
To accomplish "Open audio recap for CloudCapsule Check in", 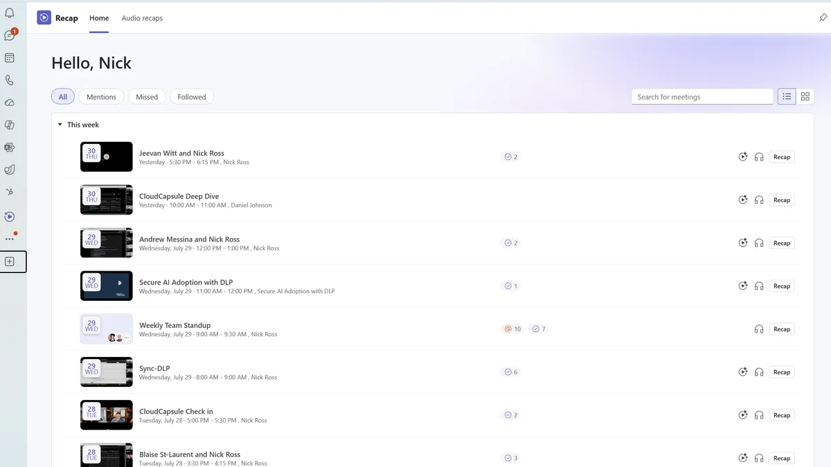I will [759, 415].
